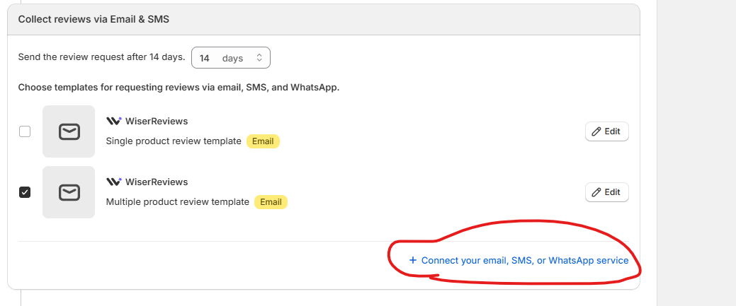Screen dimensions: 736x306
Task: Select the Single product review template label
Action: coord(174,141)
